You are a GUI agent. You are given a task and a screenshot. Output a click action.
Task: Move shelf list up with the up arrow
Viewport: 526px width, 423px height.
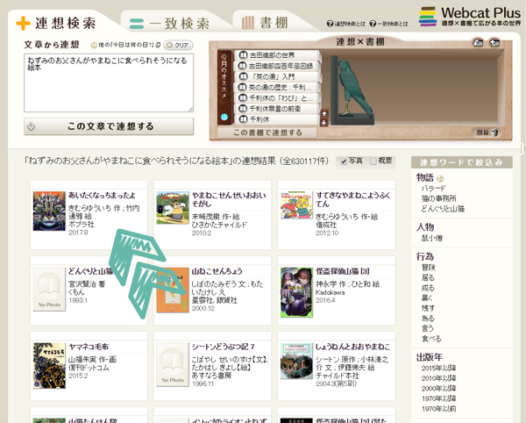(x=324, y=113)
